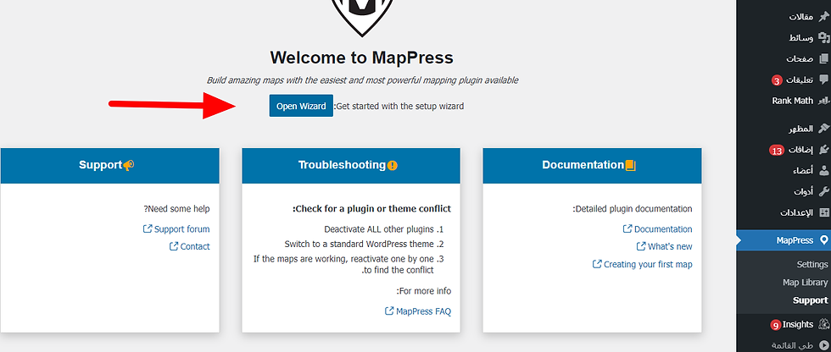Click the warning icon in Troubleshooting header

(392, 166)
